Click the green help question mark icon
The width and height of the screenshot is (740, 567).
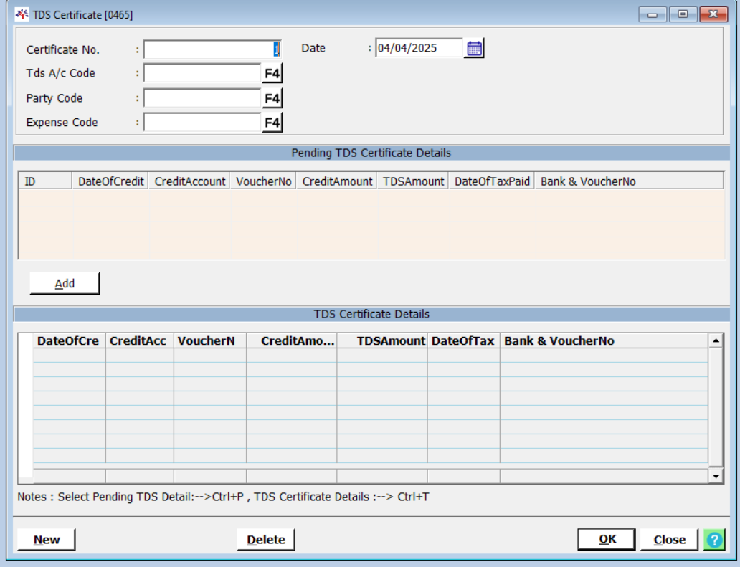[x=714, y=540]
